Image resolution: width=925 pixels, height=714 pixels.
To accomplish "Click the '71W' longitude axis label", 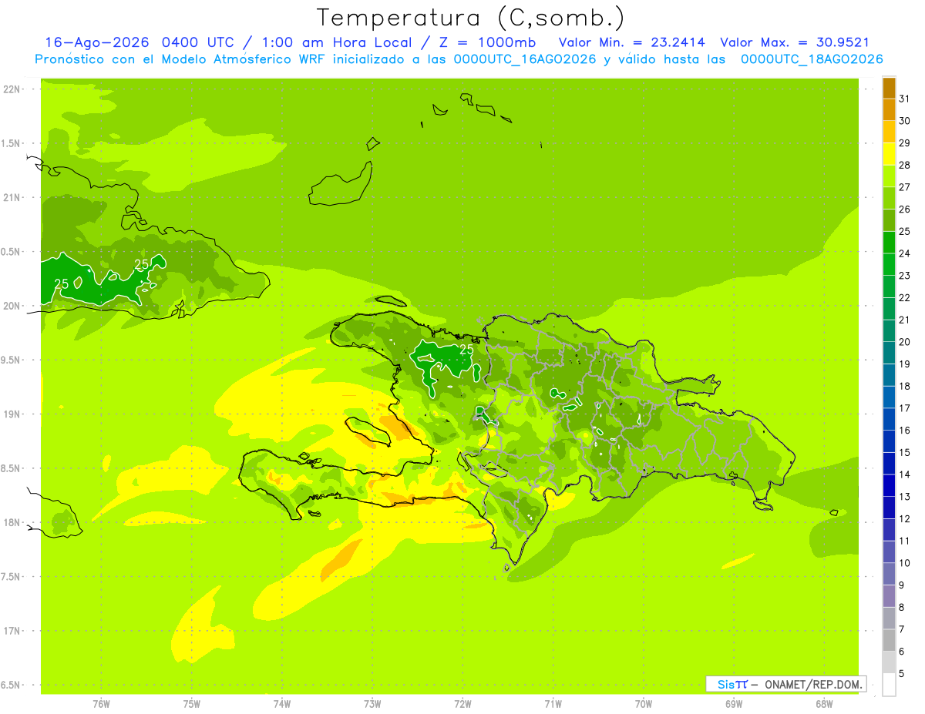I will (x=553, y=703).
